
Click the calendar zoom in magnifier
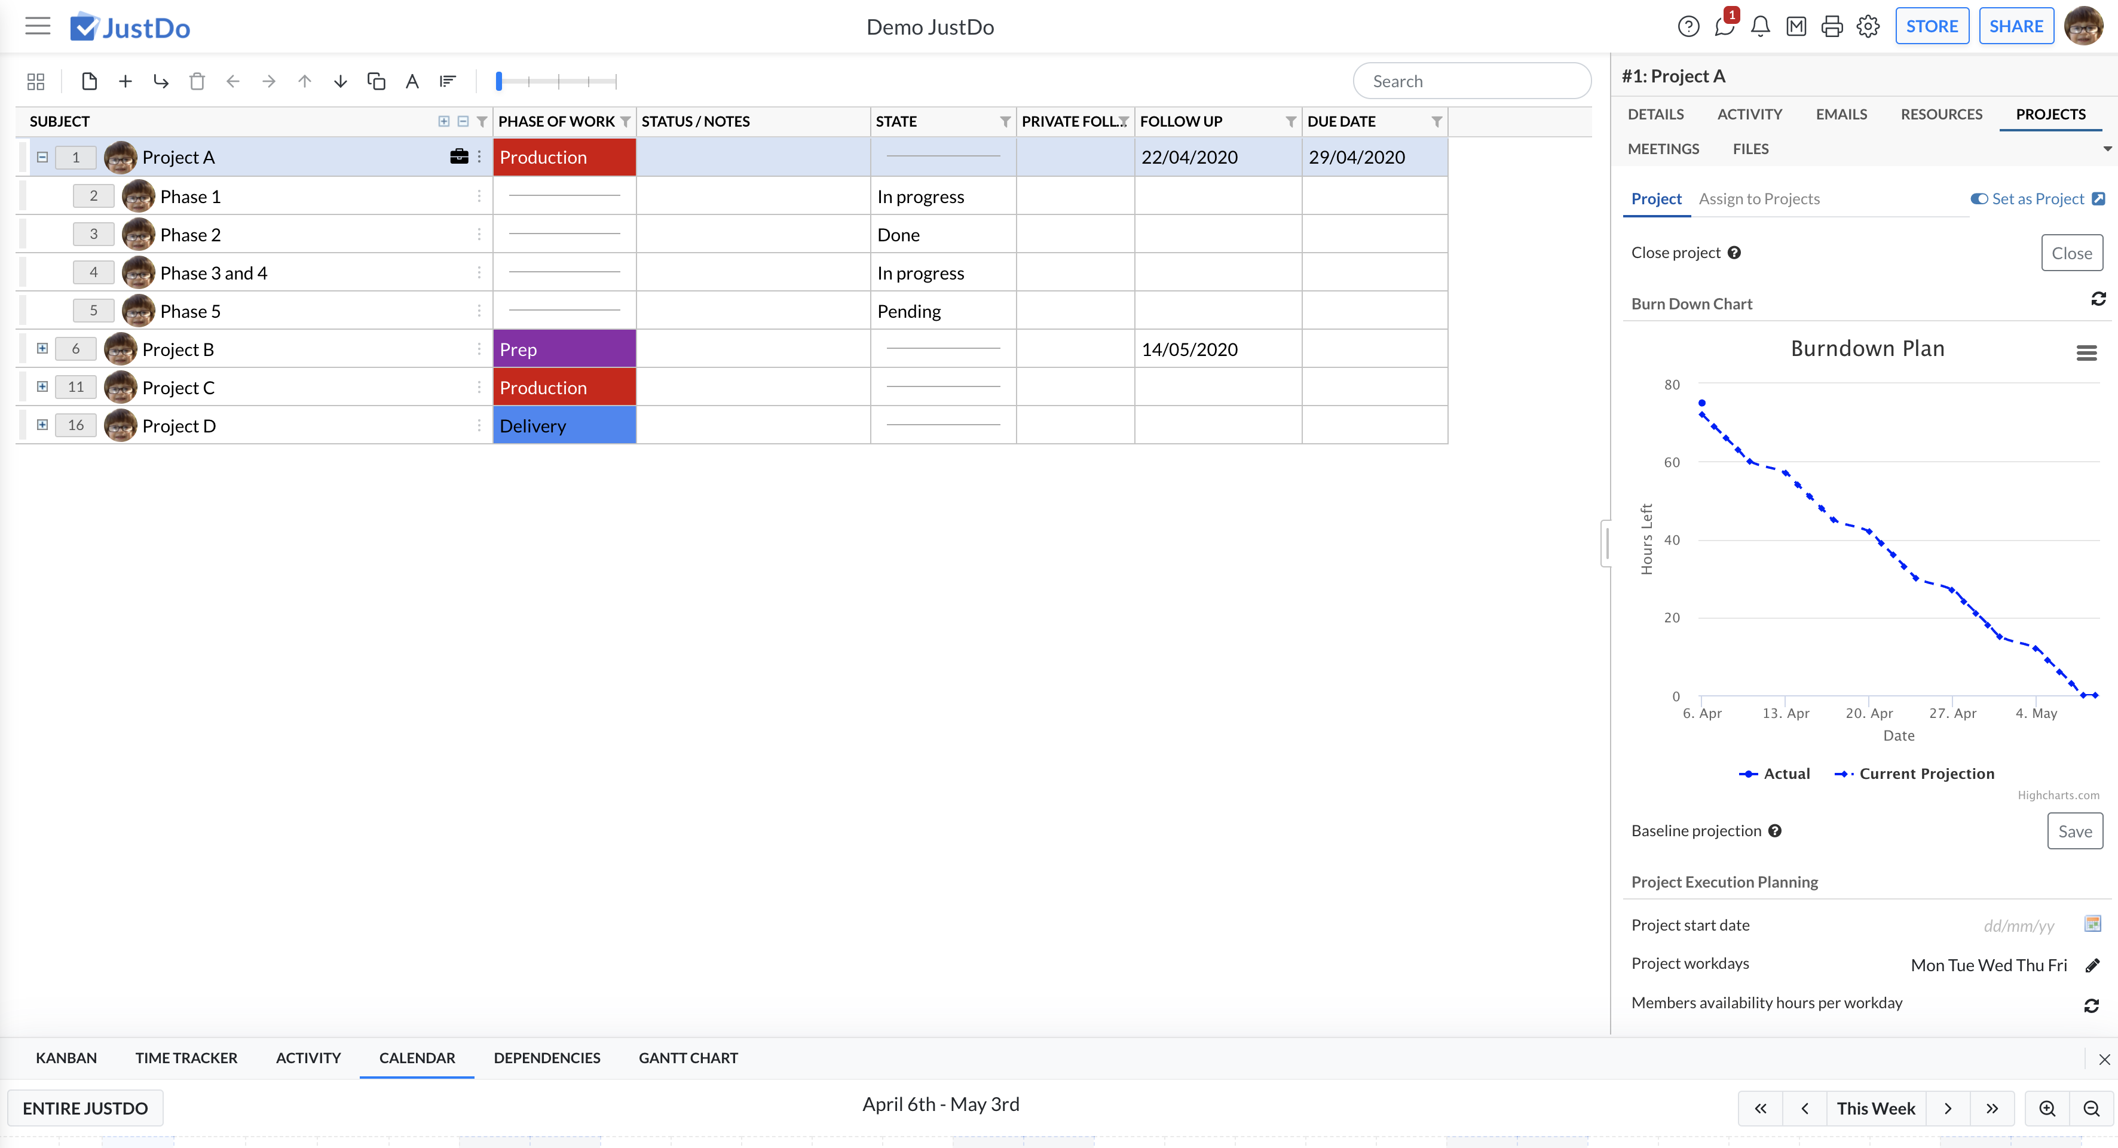(x=2047, y=1109)
